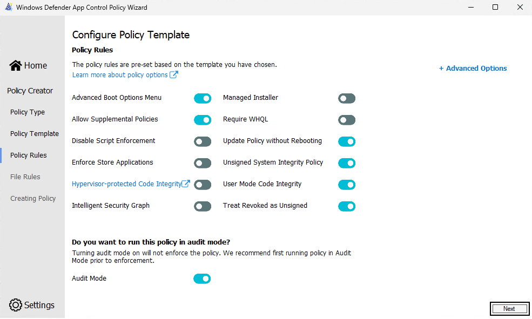Expand the Advanced Options section
The height and width of the screenshot is (319, 532).
coord(473,69)
